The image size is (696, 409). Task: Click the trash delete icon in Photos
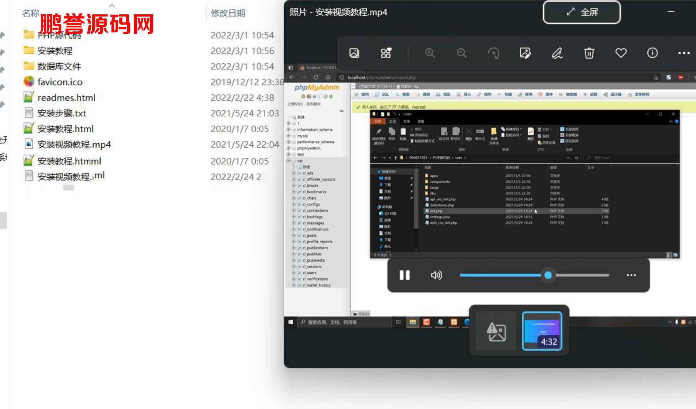[589, 53]
